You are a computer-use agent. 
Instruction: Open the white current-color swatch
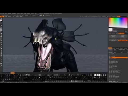coord(110,29)
